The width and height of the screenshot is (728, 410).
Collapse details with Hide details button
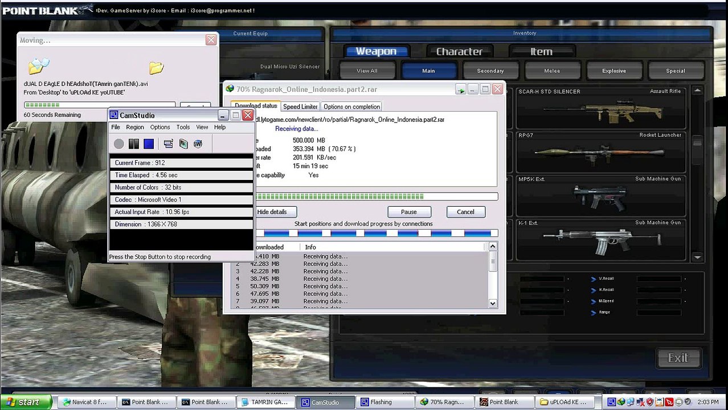pyautogui.click(x=272, y=212)
